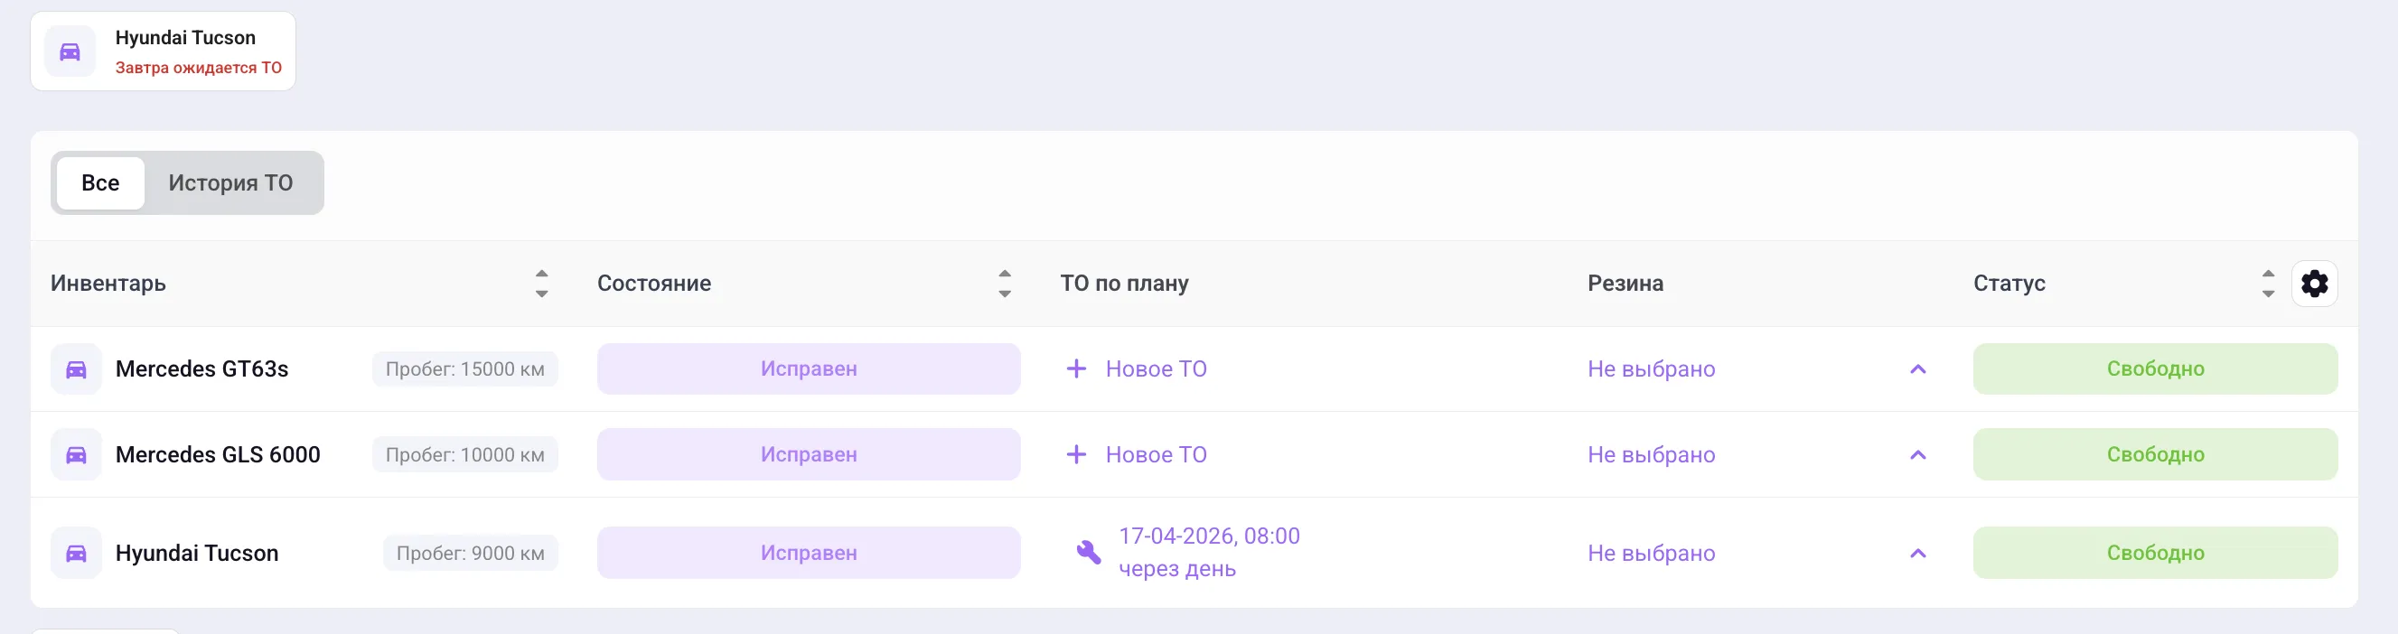This screenshot has width=2398, height=634.
Task: Click Свободно status for Hyundai Tucson
Action: (2155, 553)
